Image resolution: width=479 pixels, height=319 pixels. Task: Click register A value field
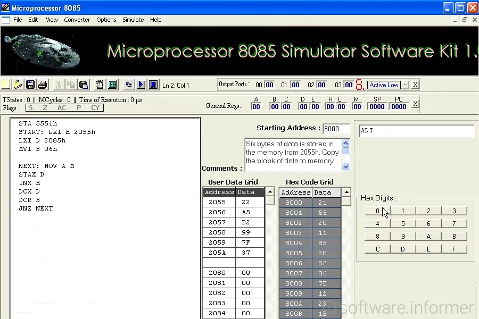[x=256, y=106]
